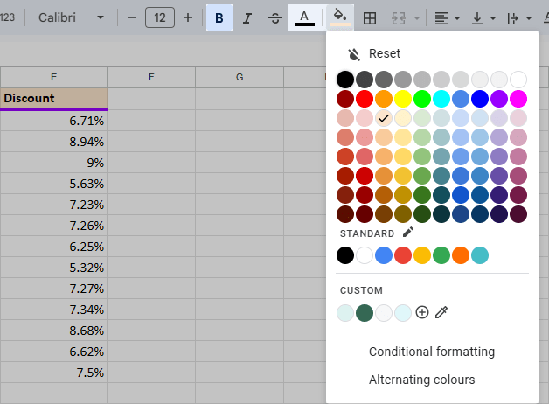Increase font size with plus button

(188, 17)
